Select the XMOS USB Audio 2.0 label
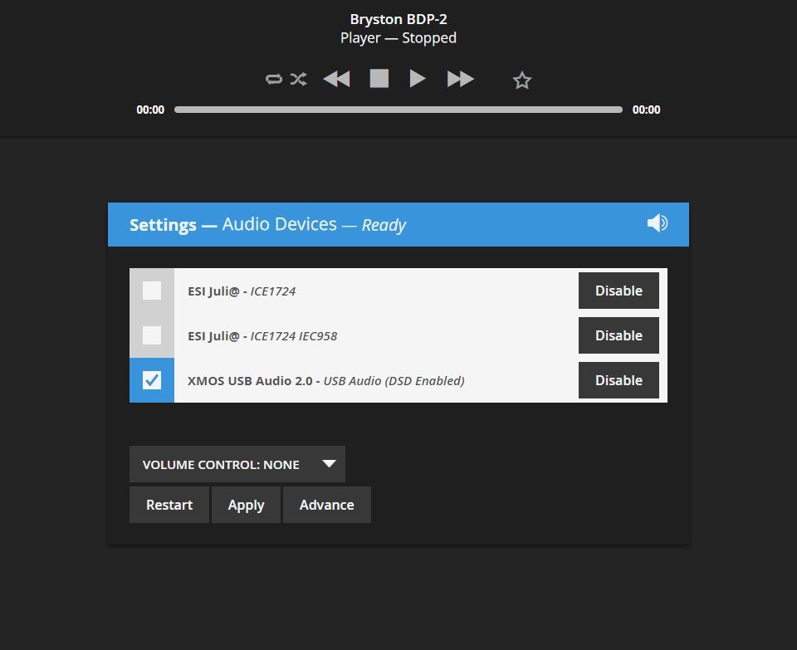 (325, 381)
